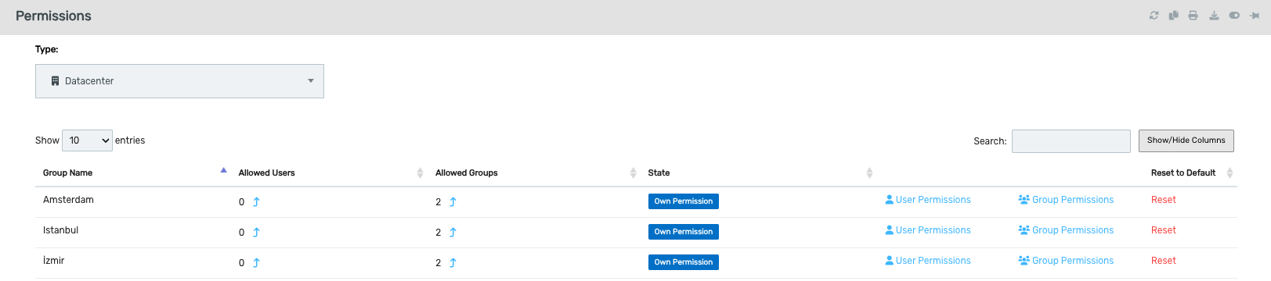Click the allowed users arrow for Amsterdam
This screenshot has height=281, width=1271.
(256, 202)
